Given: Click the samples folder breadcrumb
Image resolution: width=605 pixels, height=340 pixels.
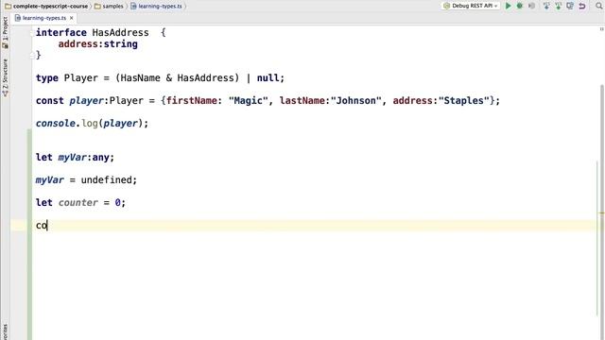Looking at the screenshot, I should tap(110, 7).
